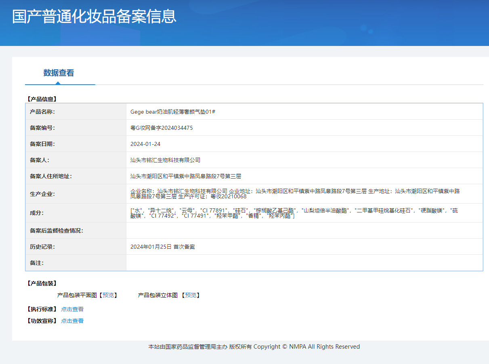
Task: Switch to the 数据查看 tab
Action: 60,73
